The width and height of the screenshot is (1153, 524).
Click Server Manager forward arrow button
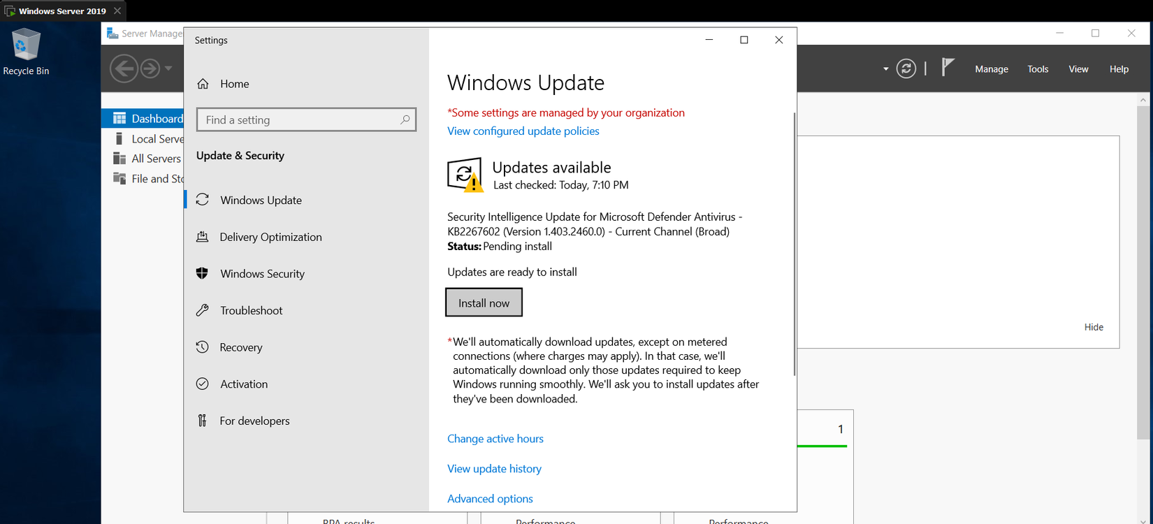pyautogui.click(x=150, y=68)
